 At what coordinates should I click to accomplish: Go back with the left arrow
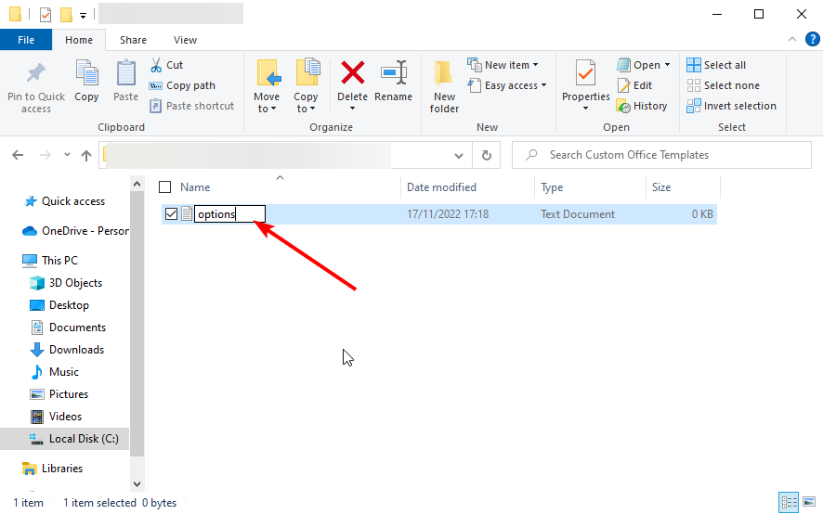click(x=18, y=155)
